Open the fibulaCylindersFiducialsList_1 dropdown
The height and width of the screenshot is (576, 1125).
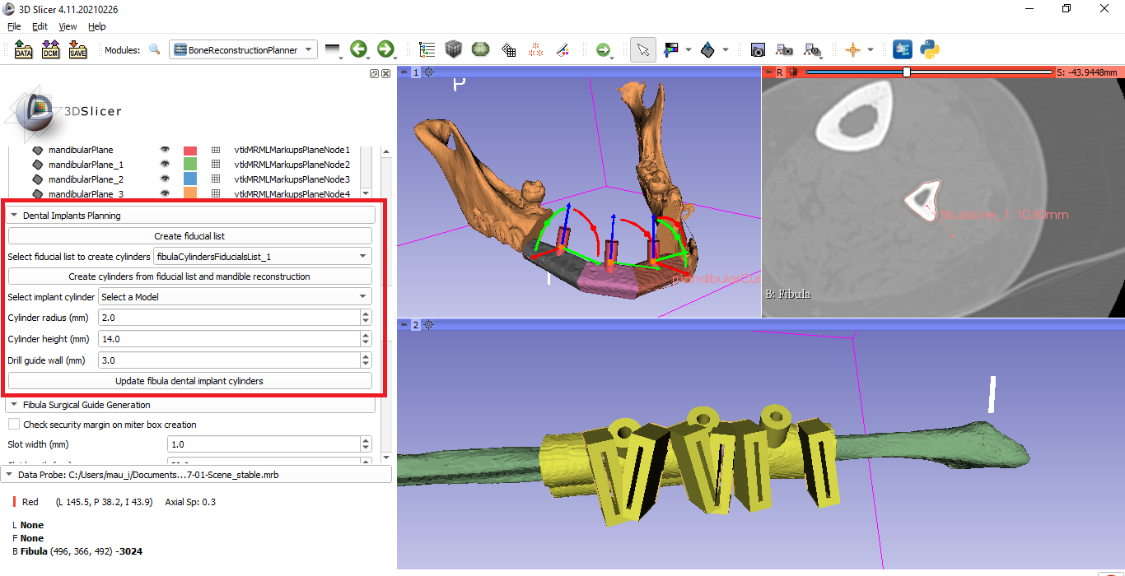(262, 256)
